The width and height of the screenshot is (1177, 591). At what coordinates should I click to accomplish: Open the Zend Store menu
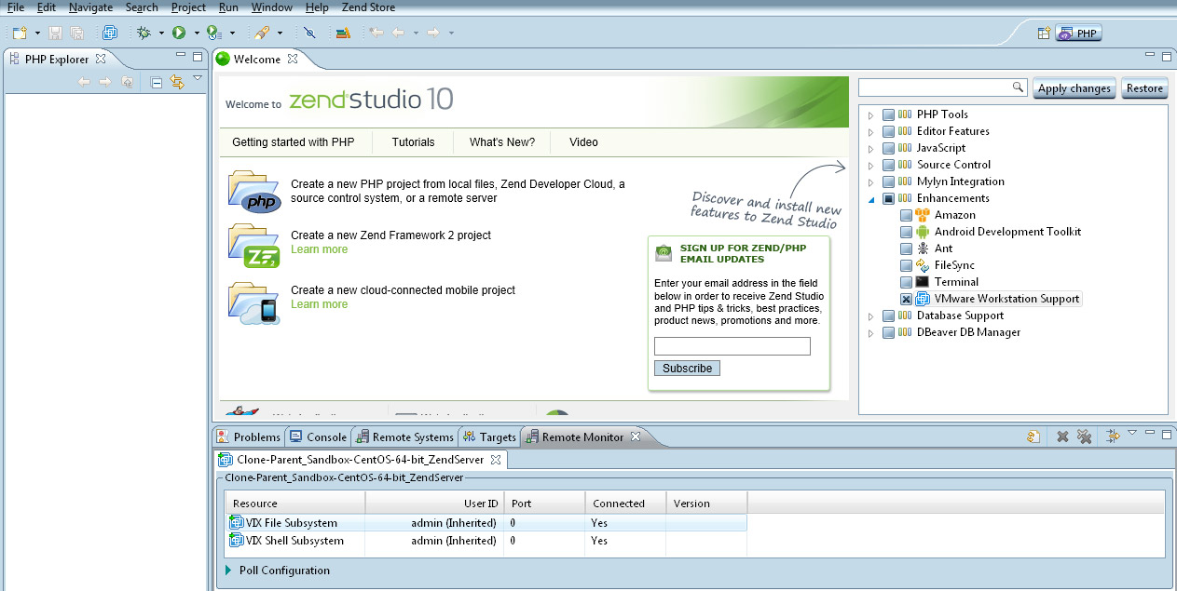(368, 7)
